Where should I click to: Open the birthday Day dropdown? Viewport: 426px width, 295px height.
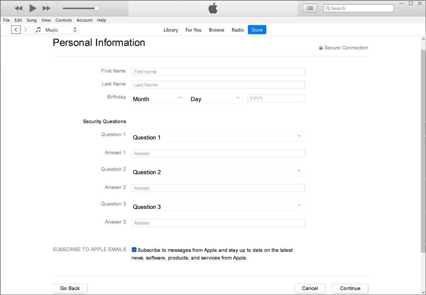pyautogui.click(x=215, y=99)
